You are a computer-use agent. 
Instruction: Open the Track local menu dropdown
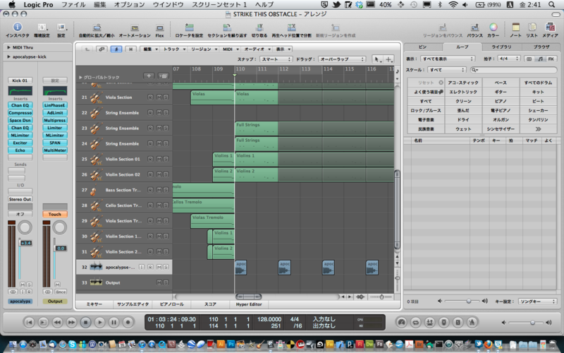click(174, 49)
